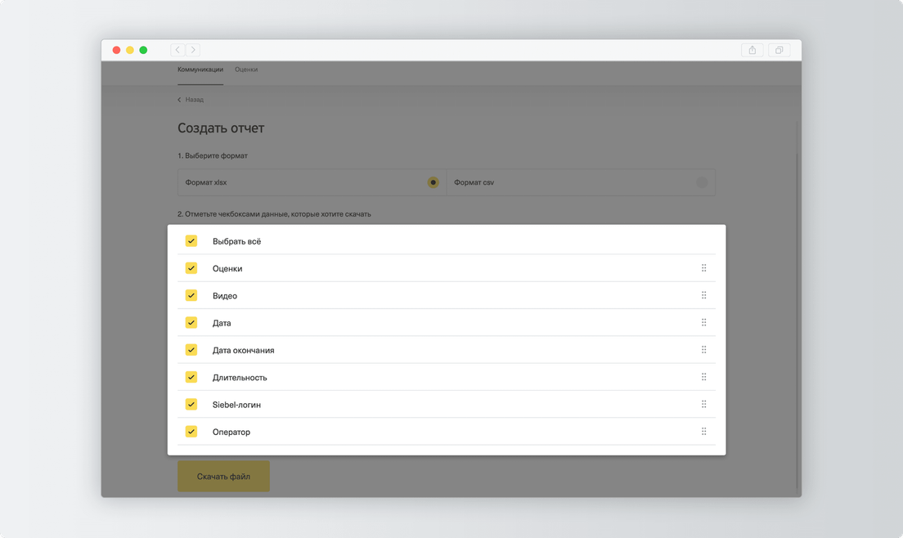Viewport: 903px width, 538px height.
Task: Click the green window zoom button
Action: pos(143,50)
